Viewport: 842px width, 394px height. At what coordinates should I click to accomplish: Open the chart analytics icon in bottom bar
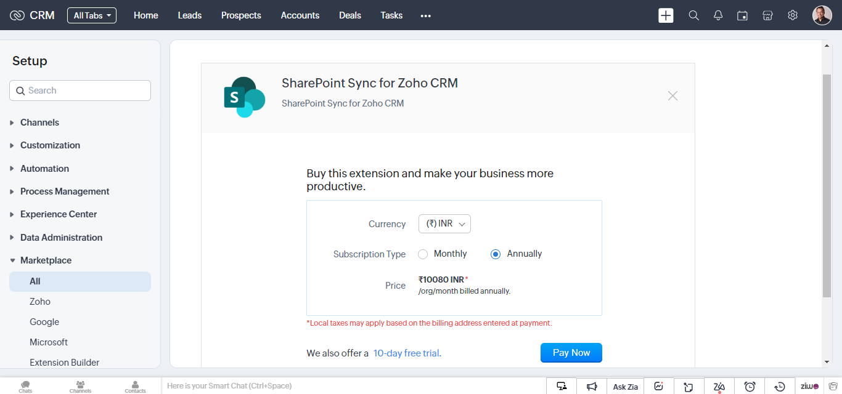[658, 386]
